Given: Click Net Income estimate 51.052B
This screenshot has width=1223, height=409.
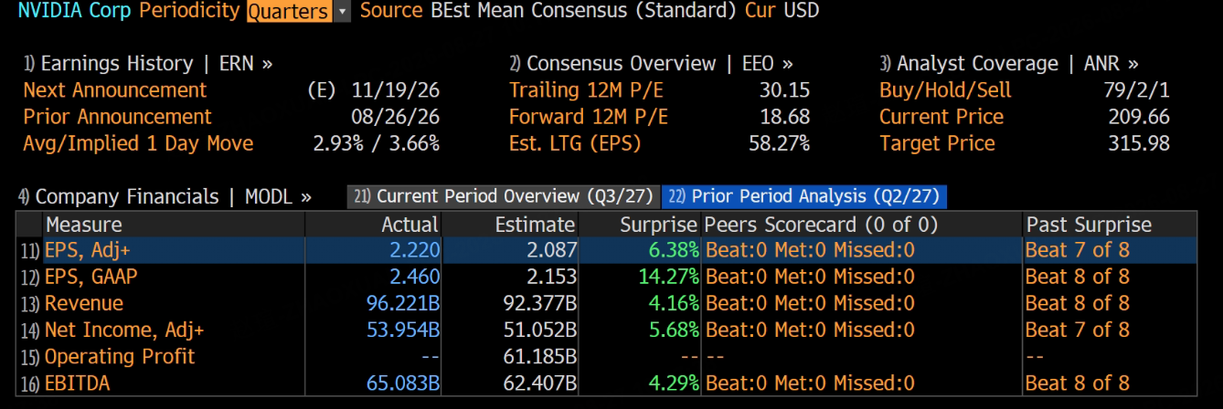Looking at the screenshot, I should (540, 330).
